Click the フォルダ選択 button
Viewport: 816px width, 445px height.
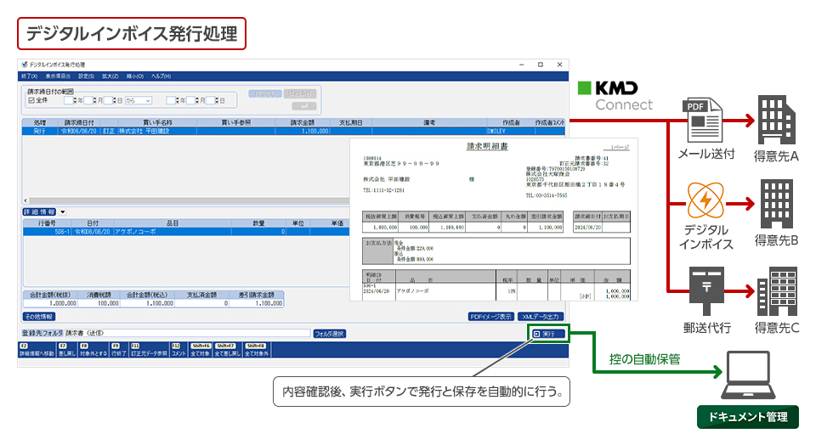point(329,334)
